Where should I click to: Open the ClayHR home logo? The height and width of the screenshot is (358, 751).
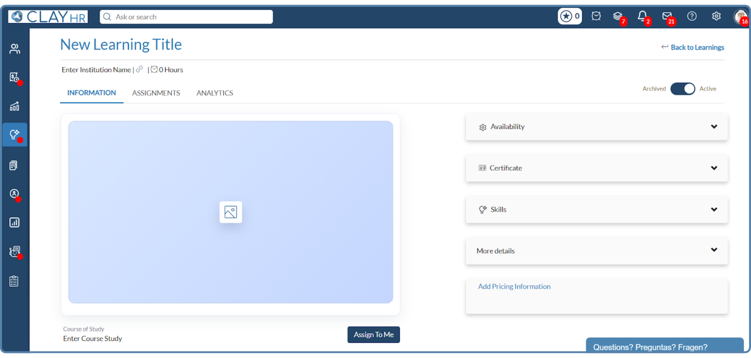(48, 16)
